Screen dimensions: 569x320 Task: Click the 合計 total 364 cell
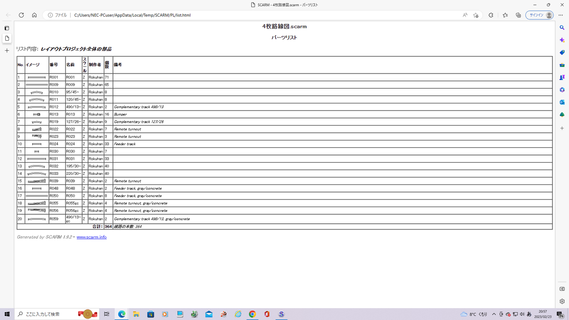(108, 227)
